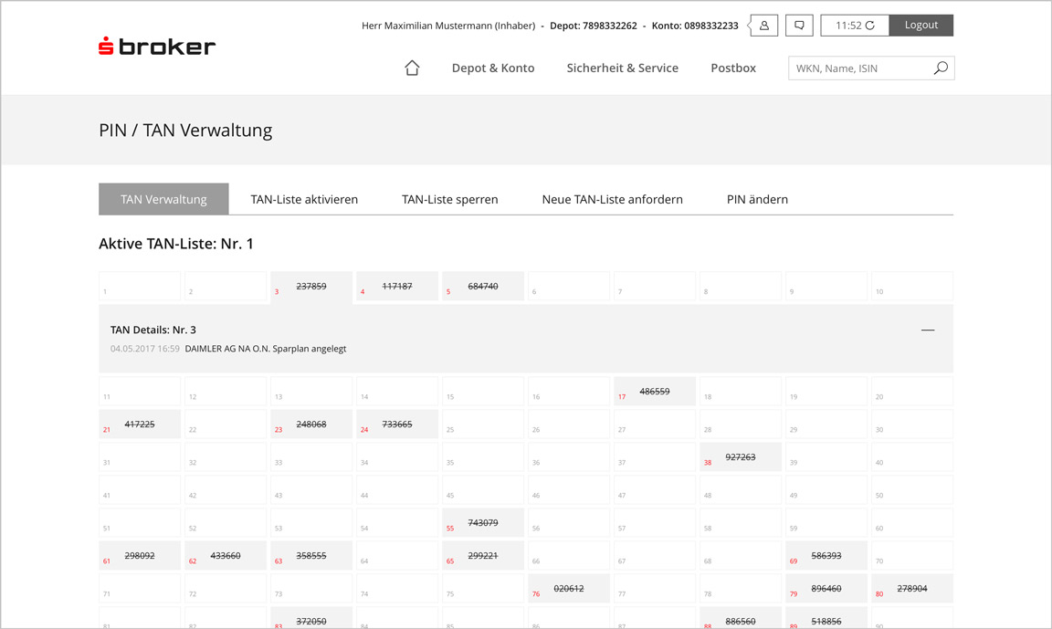Click the Herr Maximilian Mustermann (Inhaber) name

point(448,26)
